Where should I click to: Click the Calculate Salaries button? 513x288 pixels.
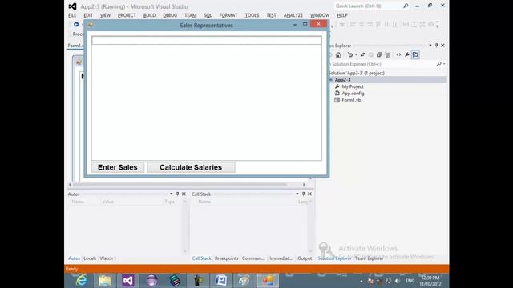coord(191,167)
